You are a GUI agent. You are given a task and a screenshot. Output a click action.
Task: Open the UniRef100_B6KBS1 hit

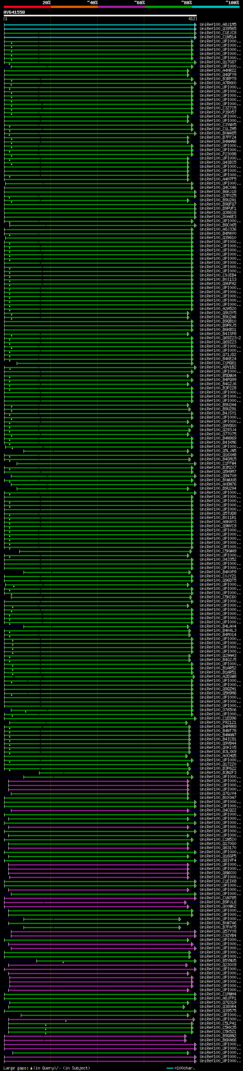[218, 330]
